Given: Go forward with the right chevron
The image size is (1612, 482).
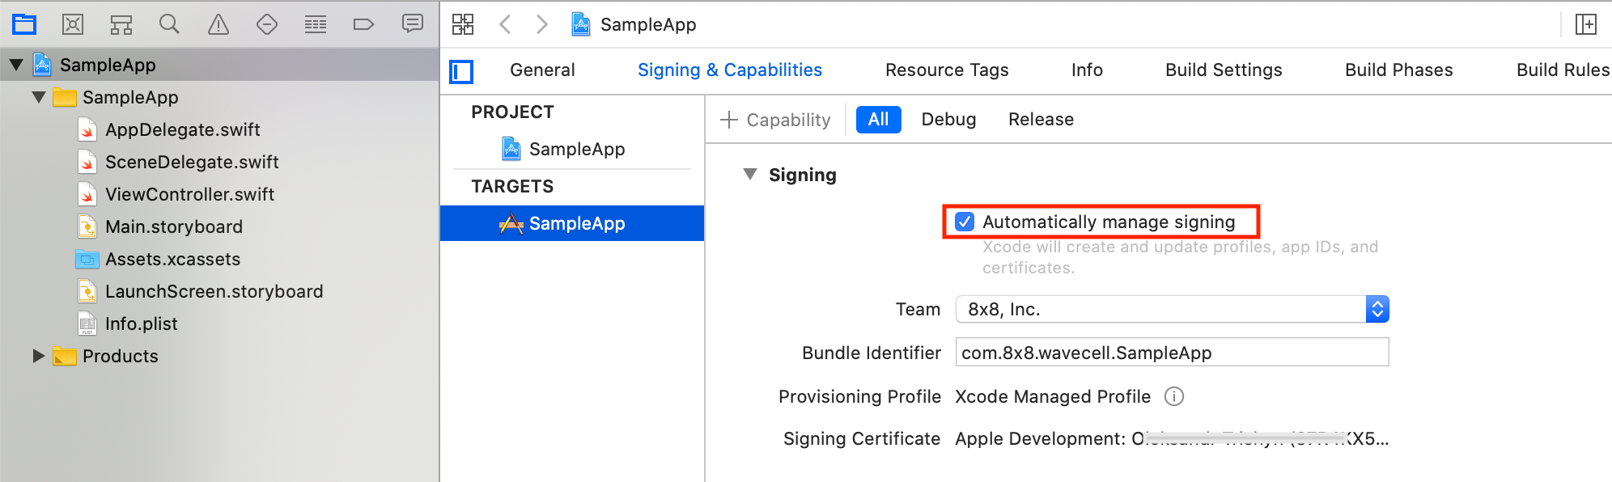Looking at the screenshot, I should point(542,24).
